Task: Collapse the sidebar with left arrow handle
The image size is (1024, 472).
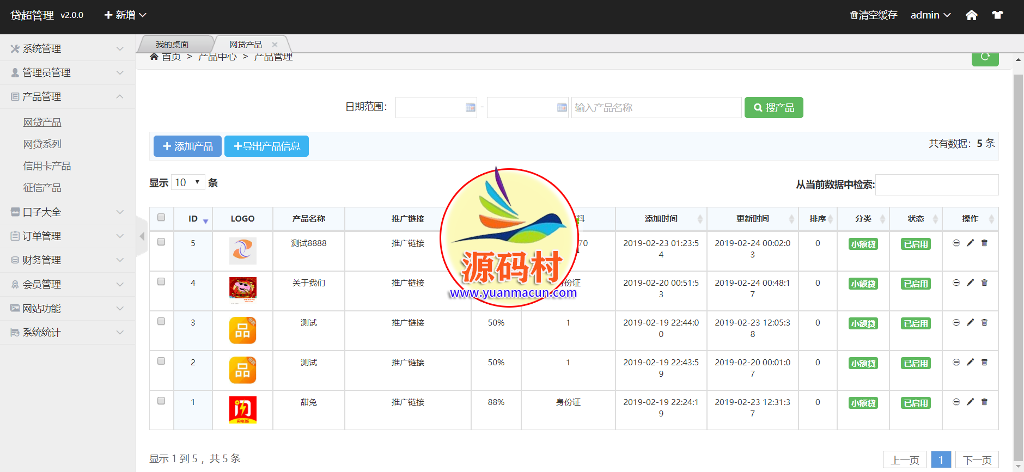Action: pos(142,236)
